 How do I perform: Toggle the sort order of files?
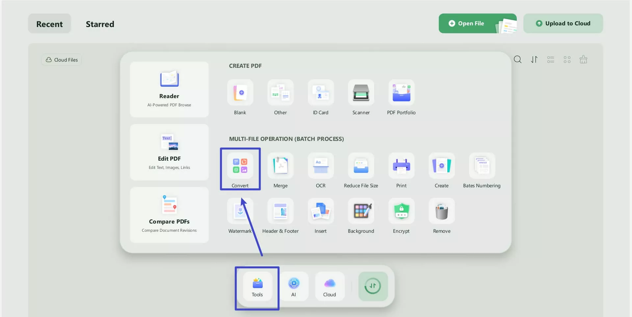(x=534, y=59)
